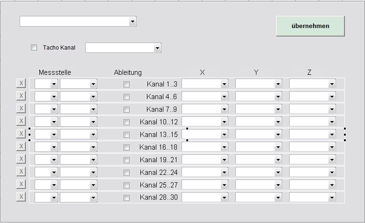Enable the Tacho Kanal checkbox

click(x=34, y=47)
